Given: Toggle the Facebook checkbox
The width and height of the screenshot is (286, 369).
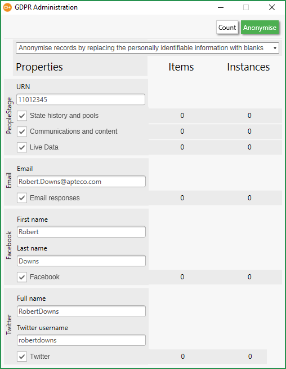Looking at the screenshot, I should [22, 277].
